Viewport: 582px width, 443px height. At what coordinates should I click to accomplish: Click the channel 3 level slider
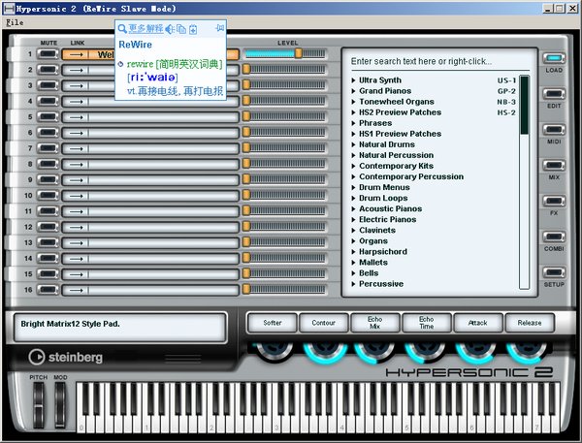point(289,85)
